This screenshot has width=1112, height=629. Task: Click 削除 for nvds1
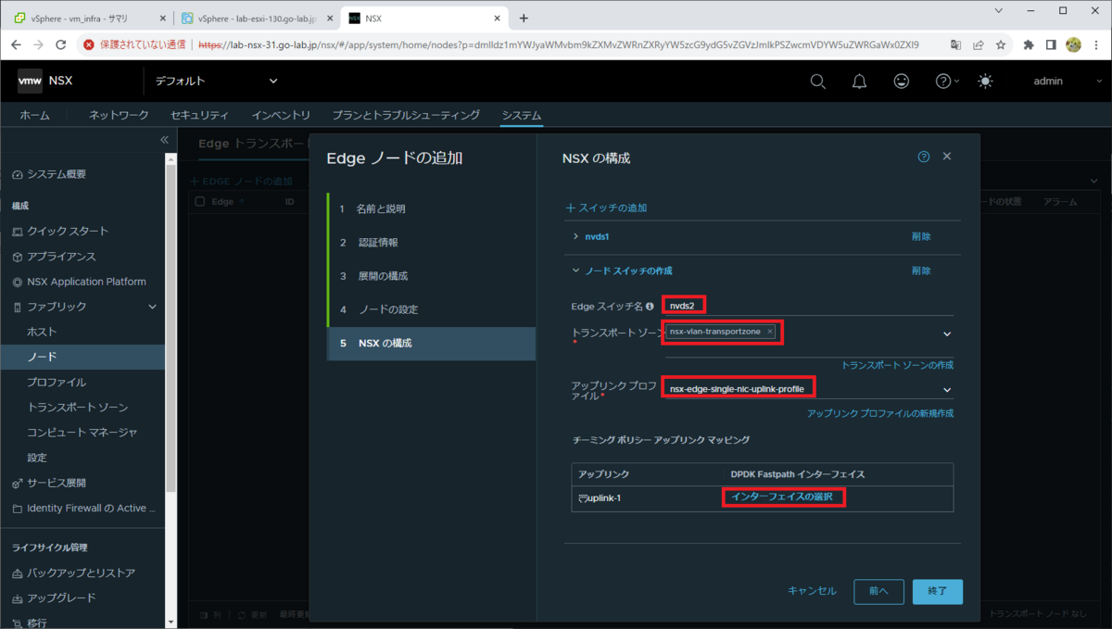[x=921, y=237]
